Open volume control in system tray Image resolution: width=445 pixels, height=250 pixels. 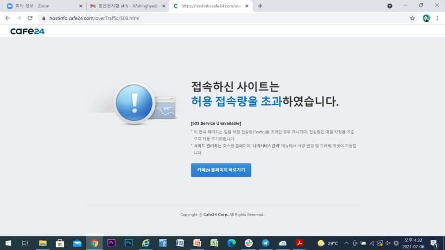388,243
